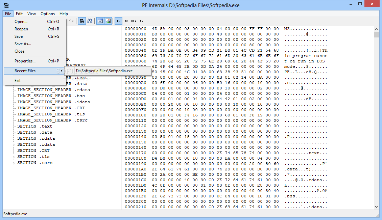The image size is (382, 220).
Task: Click the redo arrow icon in toolbar
Action: [x=71, y=21]
